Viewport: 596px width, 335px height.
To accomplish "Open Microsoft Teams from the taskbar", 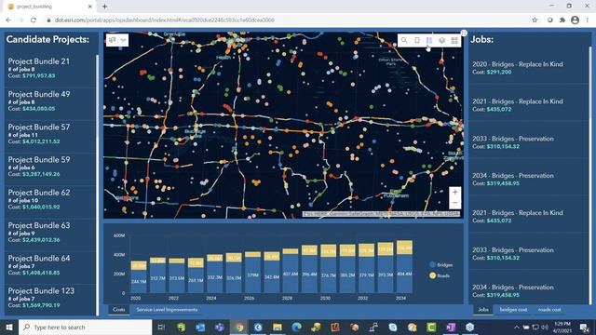I will 220,327.
